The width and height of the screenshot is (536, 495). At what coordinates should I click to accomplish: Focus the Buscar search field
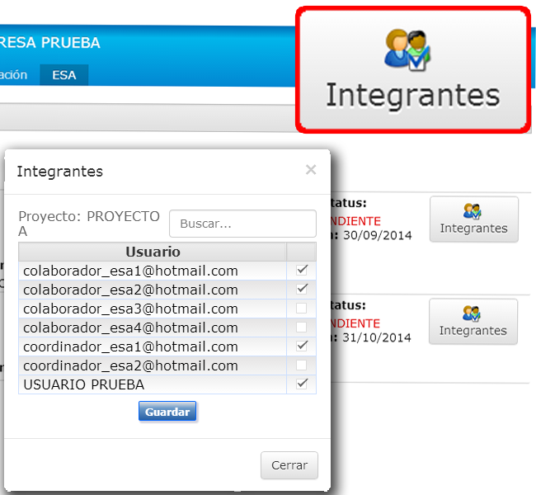point(242,224)
